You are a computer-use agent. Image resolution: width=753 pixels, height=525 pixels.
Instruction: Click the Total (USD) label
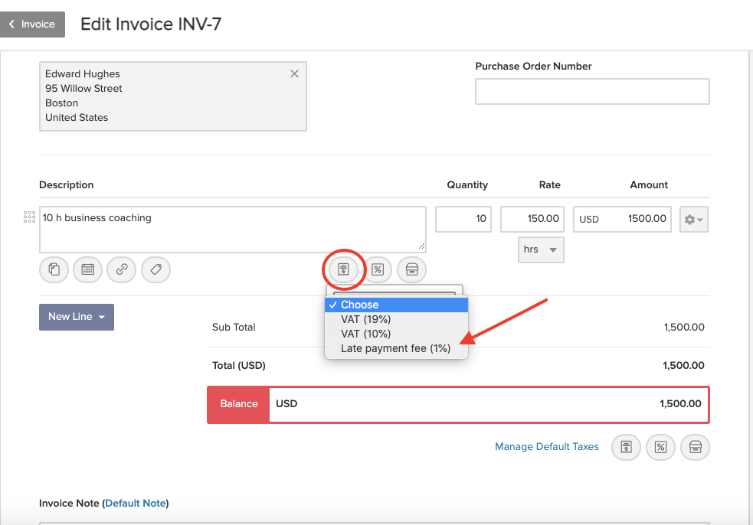coord(239,366)
